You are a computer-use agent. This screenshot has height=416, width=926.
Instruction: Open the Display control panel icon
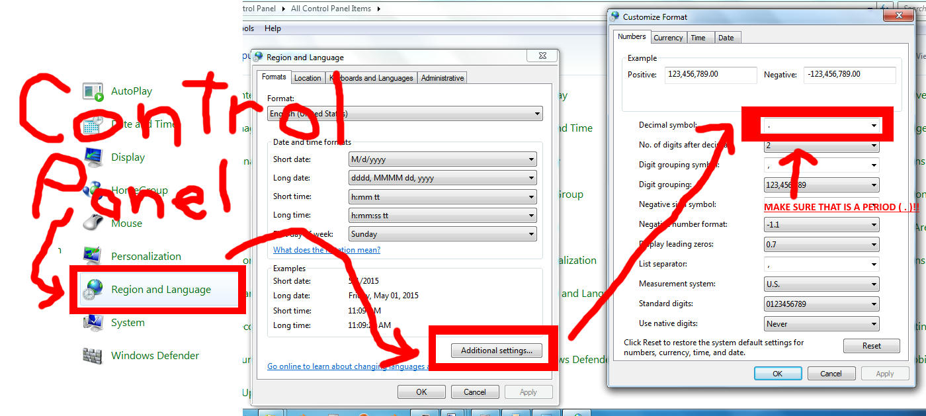(93, 157)
